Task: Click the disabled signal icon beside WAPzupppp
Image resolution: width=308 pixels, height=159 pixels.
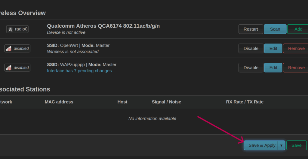Action: [9, 67]
